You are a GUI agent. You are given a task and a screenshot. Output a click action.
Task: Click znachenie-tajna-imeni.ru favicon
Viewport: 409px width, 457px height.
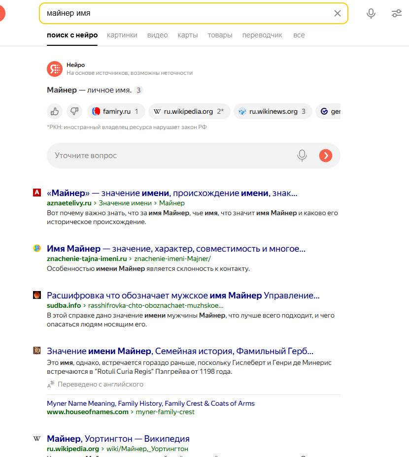[x=37, y=248]
